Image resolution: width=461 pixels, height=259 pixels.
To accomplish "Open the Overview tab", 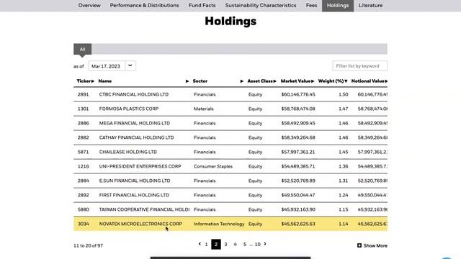I will [89, 5].
